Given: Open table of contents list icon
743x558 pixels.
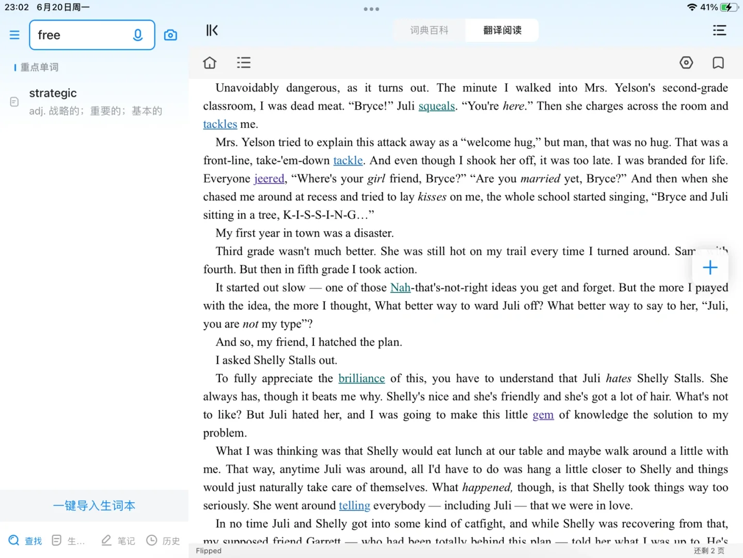Looking at the screenshot, I should pyautogui.click(x=244, y=63).
